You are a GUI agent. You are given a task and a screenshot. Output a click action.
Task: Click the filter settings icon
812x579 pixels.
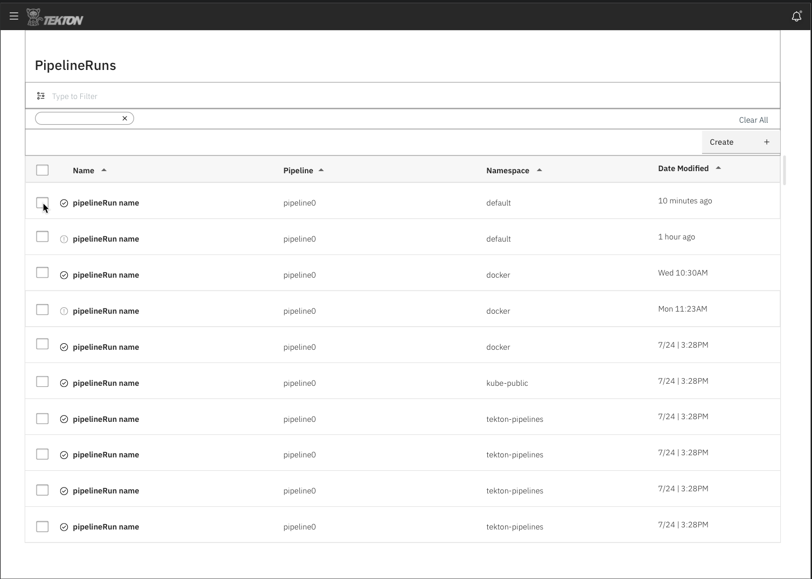pyautogui.click(x=40, y=95)
